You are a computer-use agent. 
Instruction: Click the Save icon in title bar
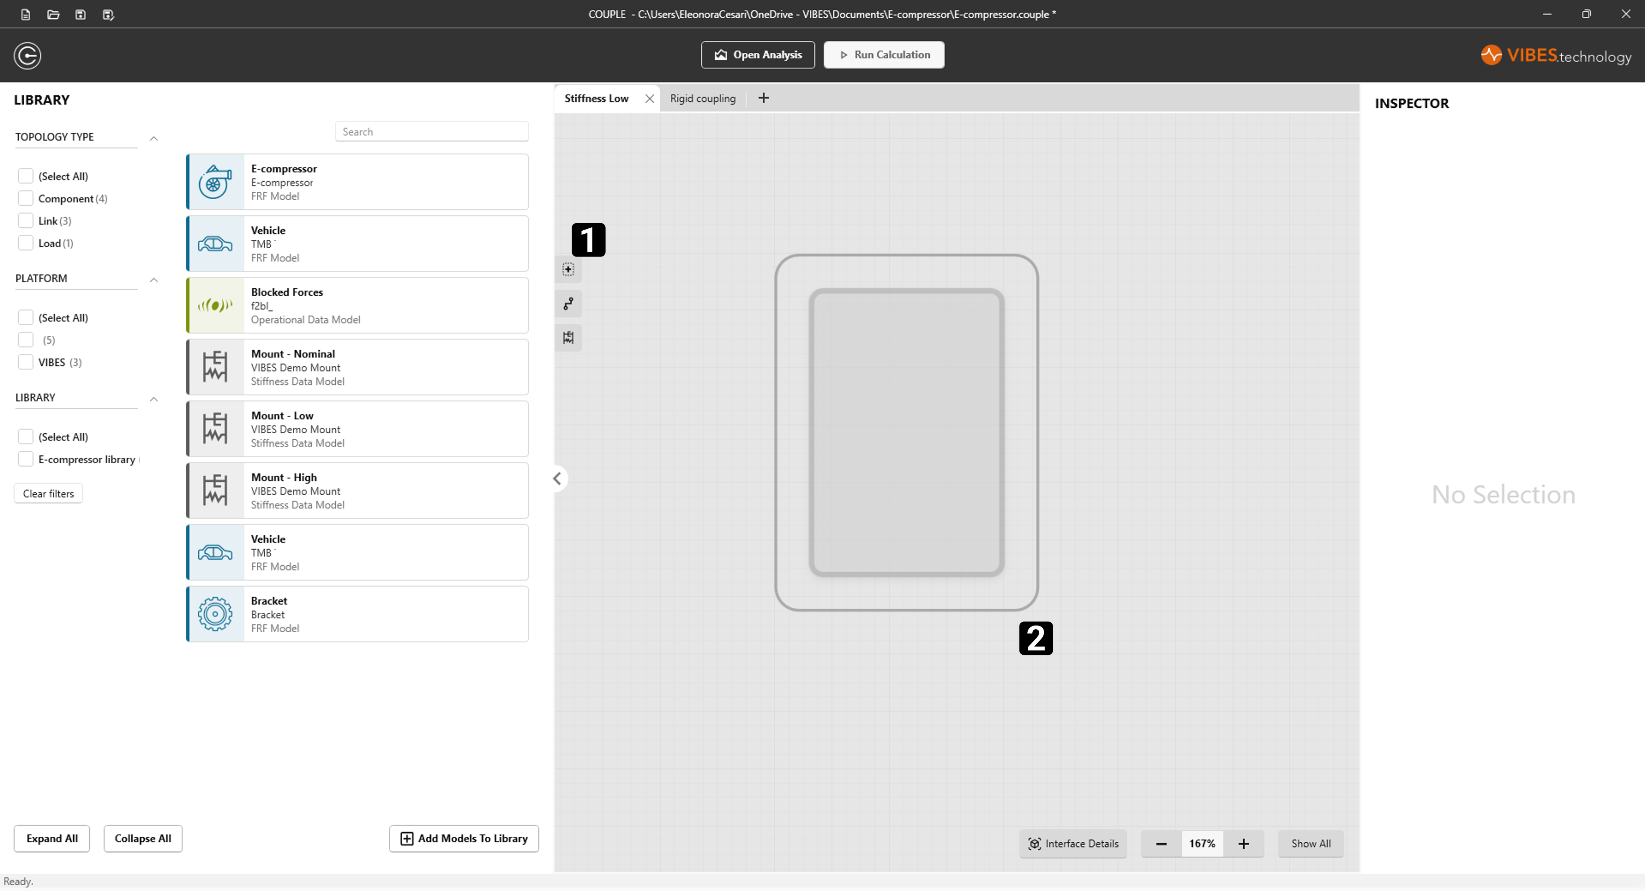(80, 14)
